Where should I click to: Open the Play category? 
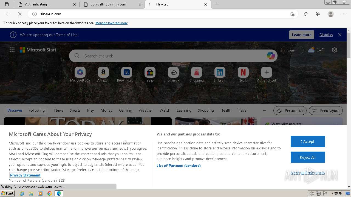click(90, 110)
